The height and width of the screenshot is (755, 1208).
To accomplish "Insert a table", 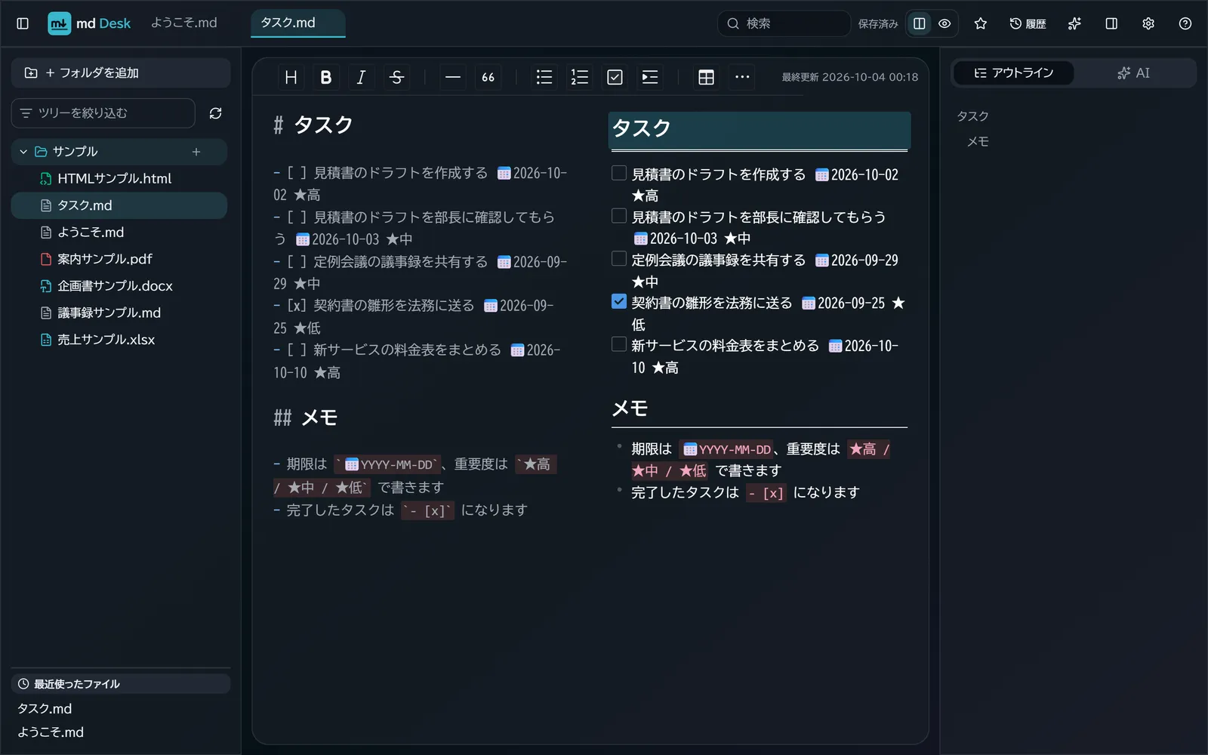I will [707, 77].
